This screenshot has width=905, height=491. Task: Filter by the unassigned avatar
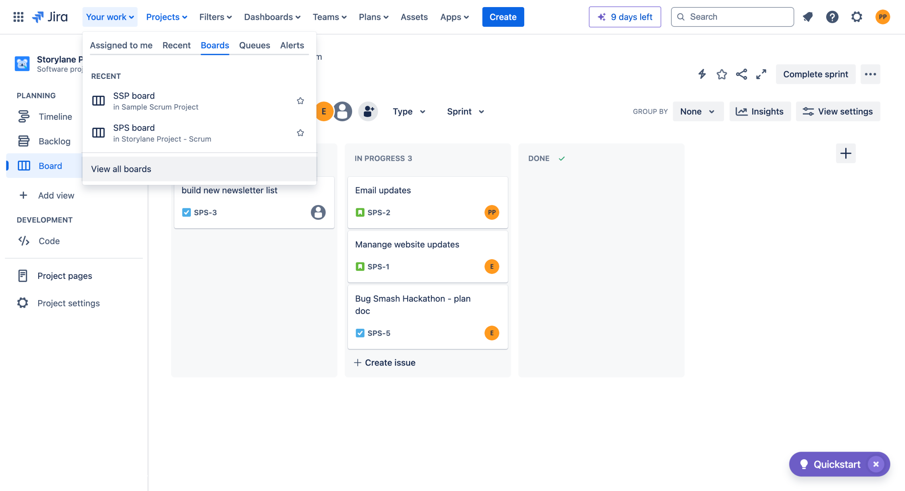point(343,111)
